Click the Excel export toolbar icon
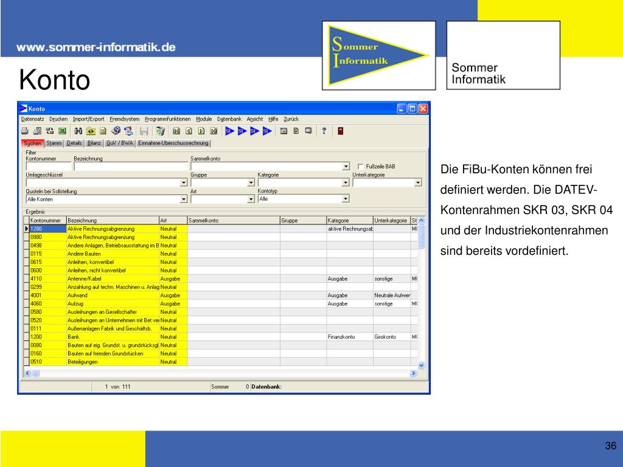Screen dimensions: 623x467 tap(63, 131)
